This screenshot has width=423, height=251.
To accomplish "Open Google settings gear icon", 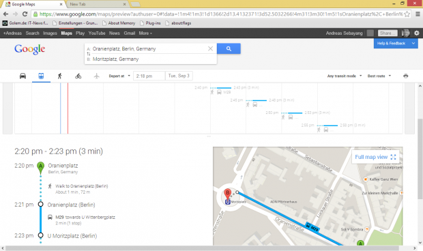I will click(417, 33).
